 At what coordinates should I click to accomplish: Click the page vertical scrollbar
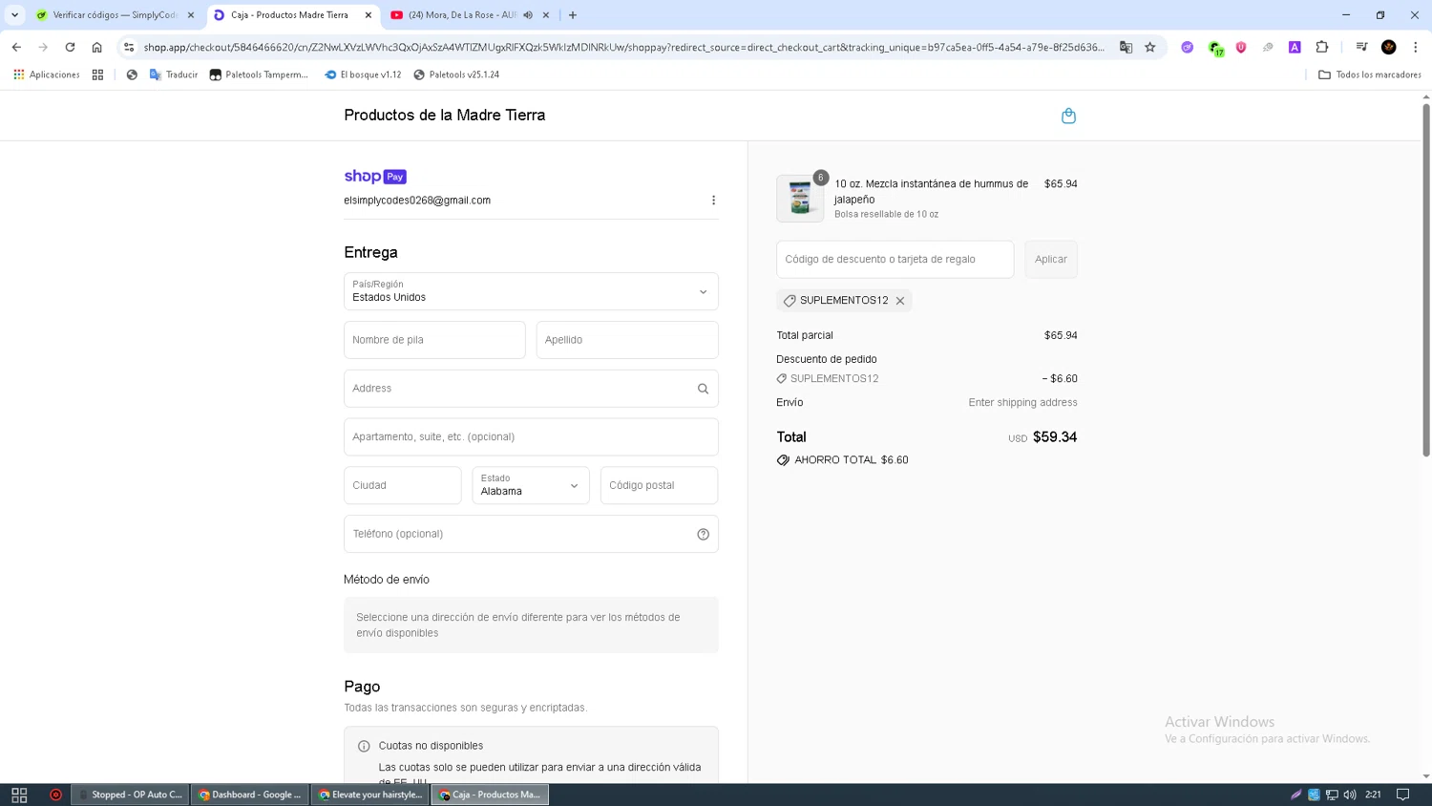pos(1426,279)
